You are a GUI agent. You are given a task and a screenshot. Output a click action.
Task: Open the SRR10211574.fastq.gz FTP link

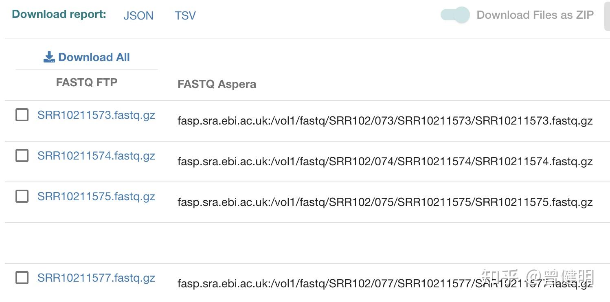click(96, 156)
